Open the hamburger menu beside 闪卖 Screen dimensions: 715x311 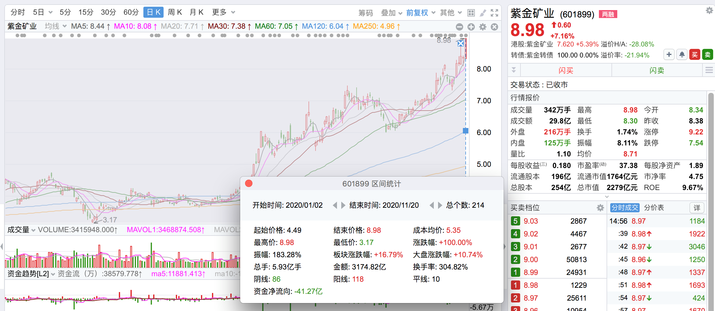coord(709,70)
